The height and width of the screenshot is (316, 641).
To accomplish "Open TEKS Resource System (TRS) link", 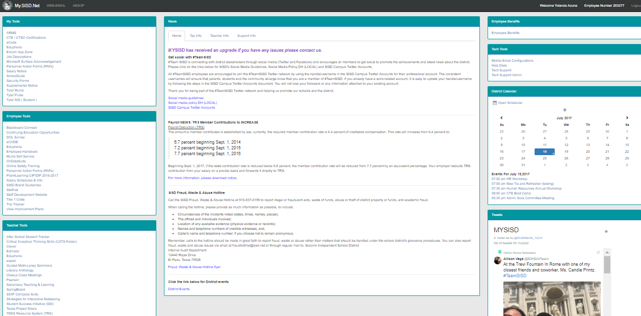I will [29, 314].
